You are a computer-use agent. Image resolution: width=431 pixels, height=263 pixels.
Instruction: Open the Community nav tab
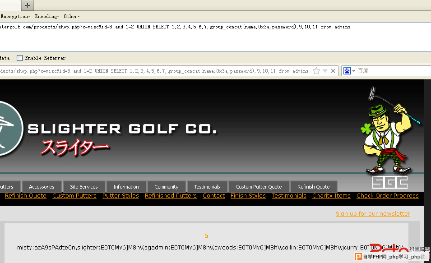[x=167, y=187]
